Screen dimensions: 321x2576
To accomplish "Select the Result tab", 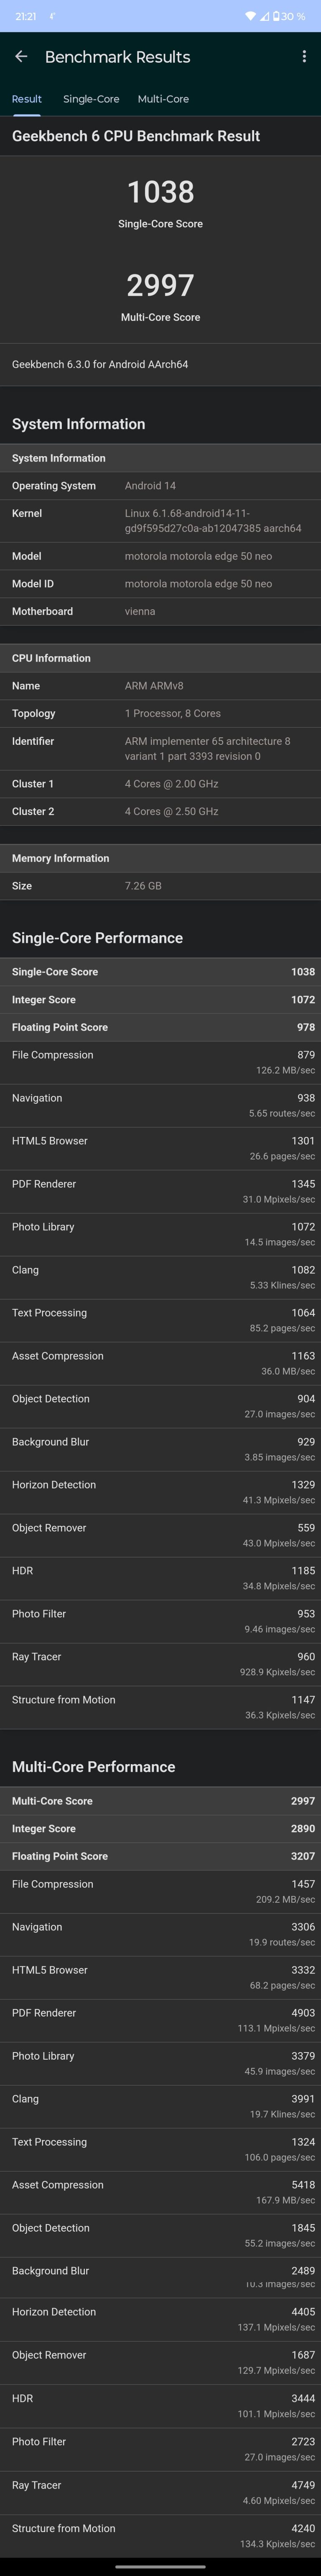I will (x=27, y=99).
